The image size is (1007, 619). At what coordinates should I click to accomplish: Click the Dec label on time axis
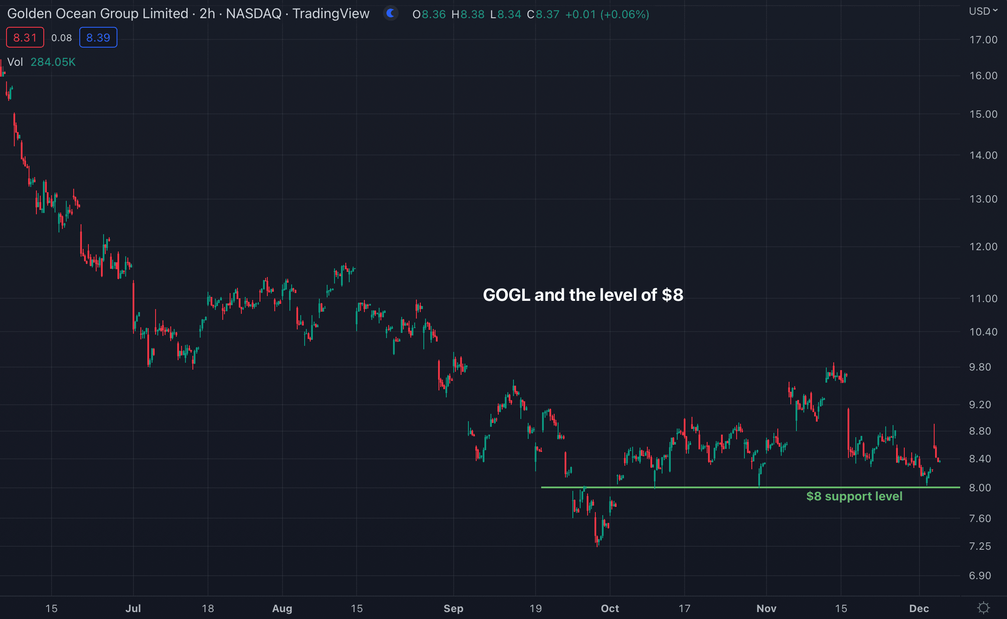click(x=919, y=608)
